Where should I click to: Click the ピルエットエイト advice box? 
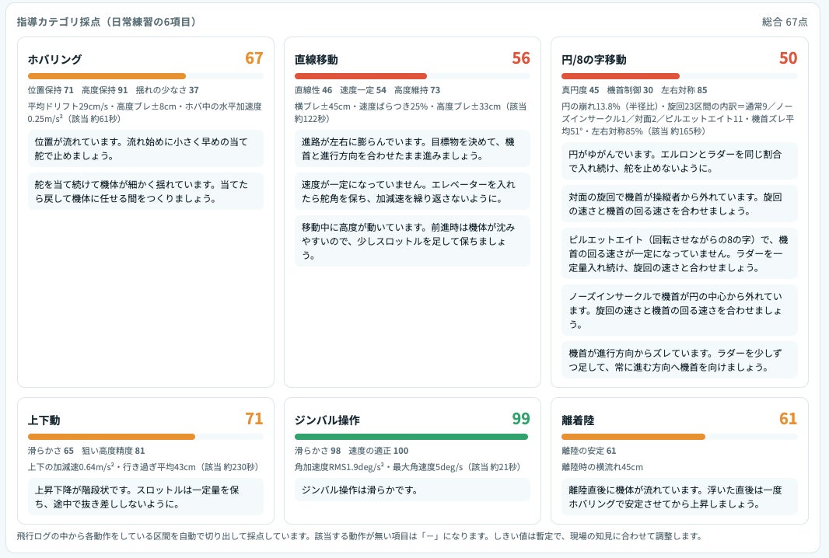pos(680,253)
